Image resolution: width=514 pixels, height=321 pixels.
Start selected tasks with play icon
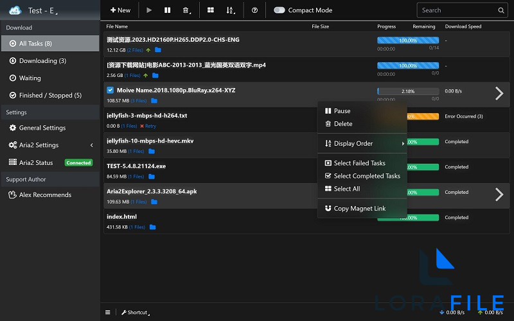coord(149,10)
